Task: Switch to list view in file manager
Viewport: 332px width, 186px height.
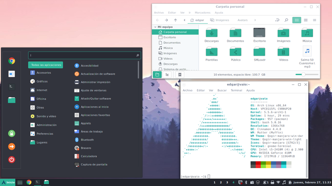Action: point(306,20)
